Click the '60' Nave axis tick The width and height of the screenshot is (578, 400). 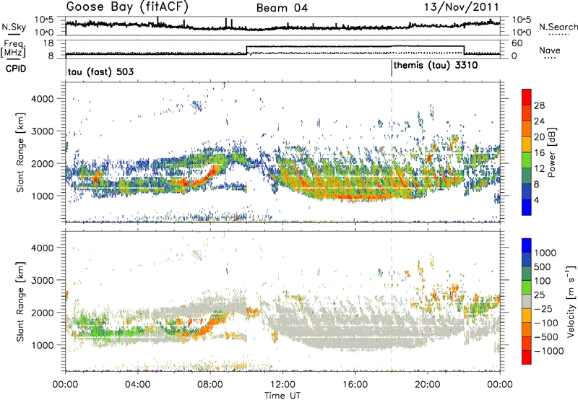517,43
